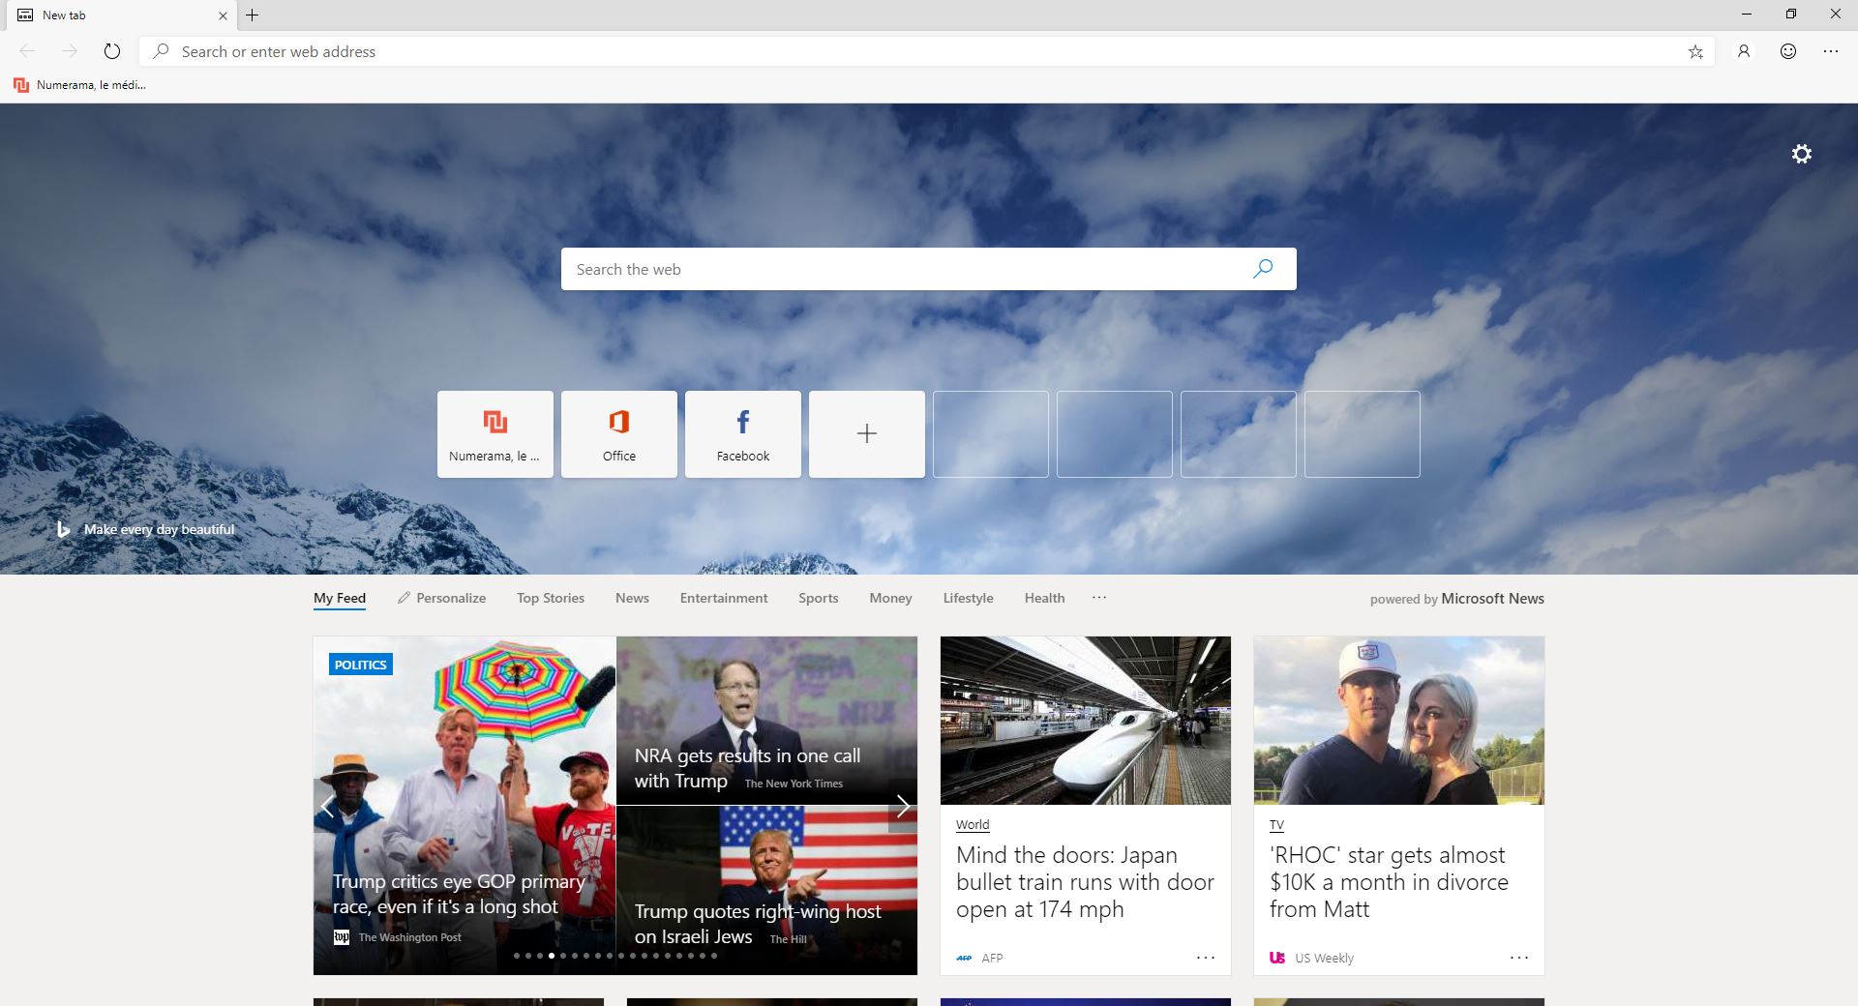Click the magnifier icon in web search box

(1263, 269)
